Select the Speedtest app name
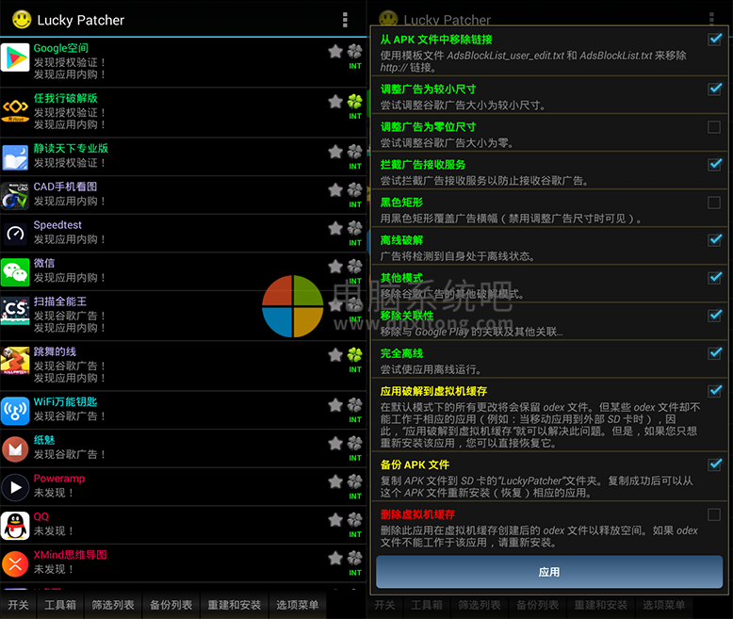Screen dimensions: 733x619 57,225
